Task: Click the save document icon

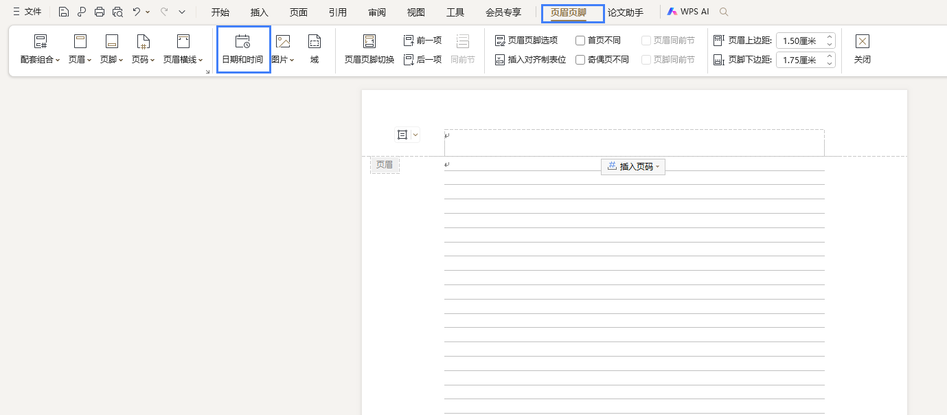Action: pyautogui.click(x=64, y=12)
